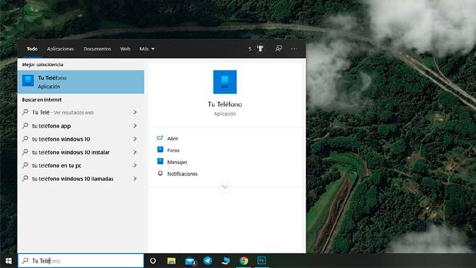Select the Web search tab
The height and width of the screenshot is (268, 476).
[125, 49]
